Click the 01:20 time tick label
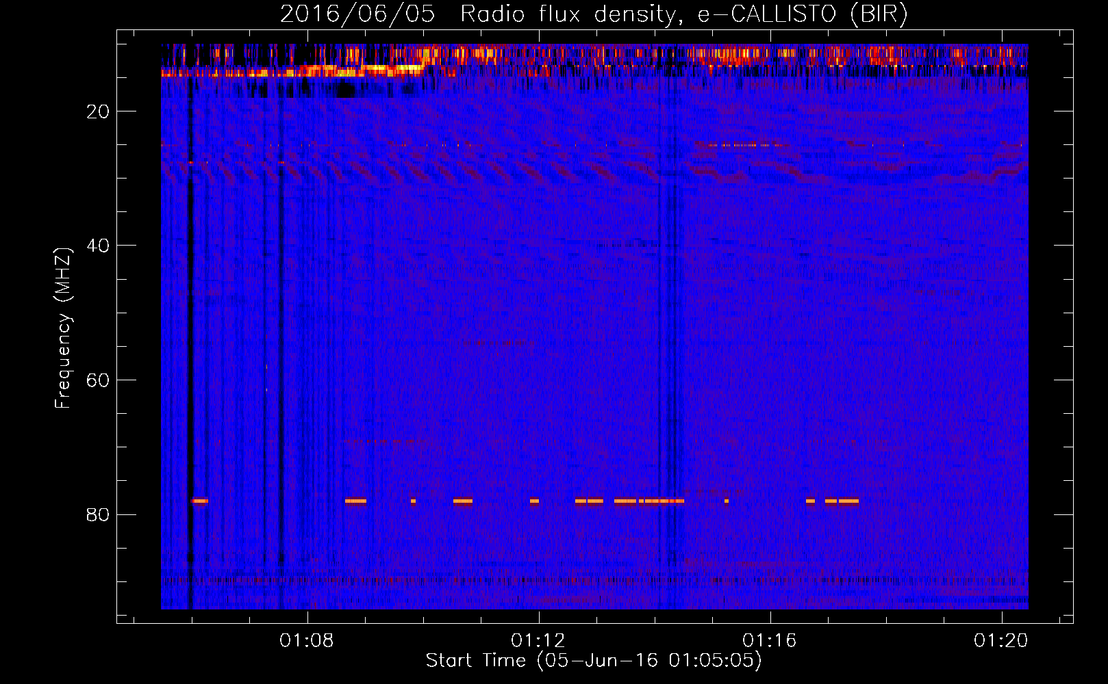The image size is (1108, 684). (x=1001, y=640)
